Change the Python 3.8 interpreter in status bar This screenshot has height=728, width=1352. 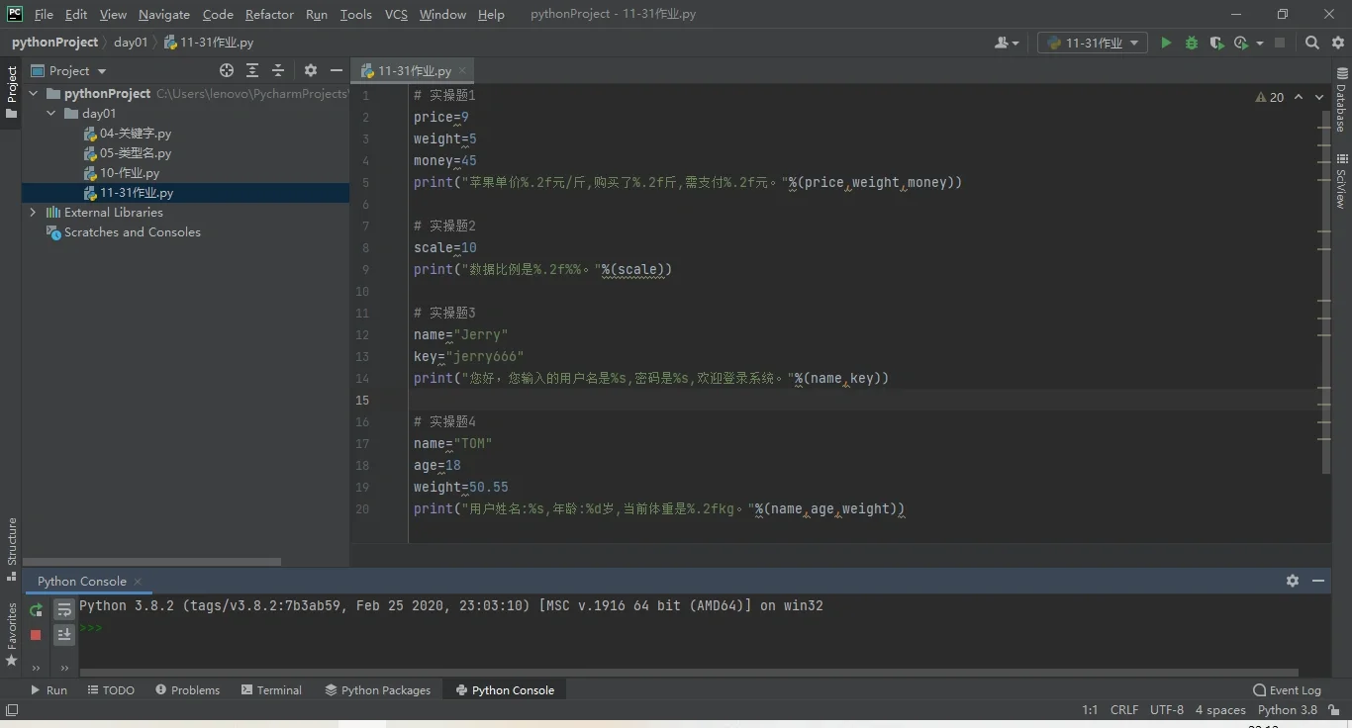point(1287,709)
